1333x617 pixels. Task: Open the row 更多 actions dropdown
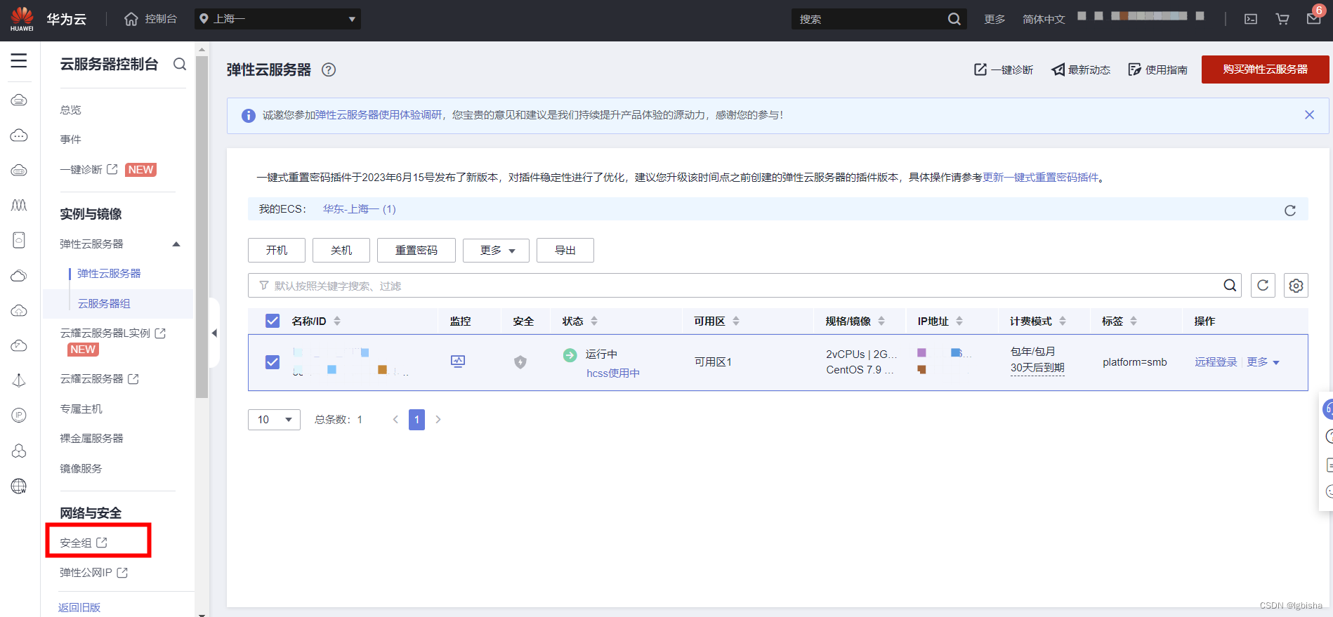(1263, 362)
